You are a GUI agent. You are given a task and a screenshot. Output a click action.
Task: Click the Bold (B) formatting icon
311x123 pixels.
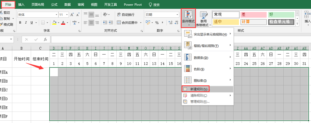pyautogui.click(x=20, y=23)
